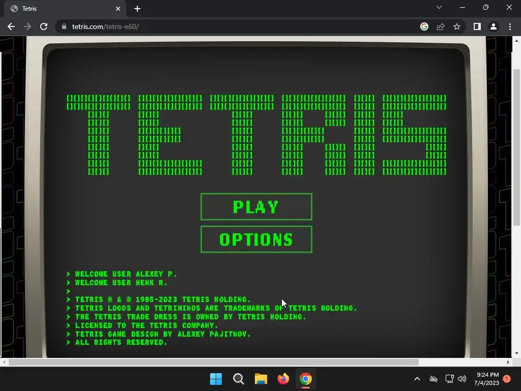
Task: Show hidden system tray icons
Action: pos(417,379)
